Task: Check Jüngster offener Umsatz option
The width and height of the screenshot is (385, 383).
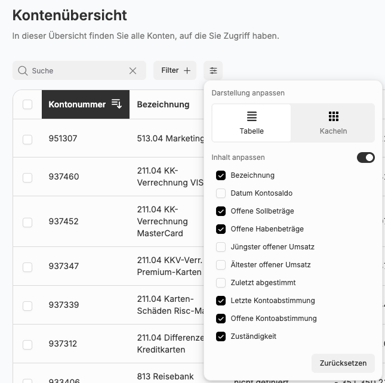Action: (221, 247)
